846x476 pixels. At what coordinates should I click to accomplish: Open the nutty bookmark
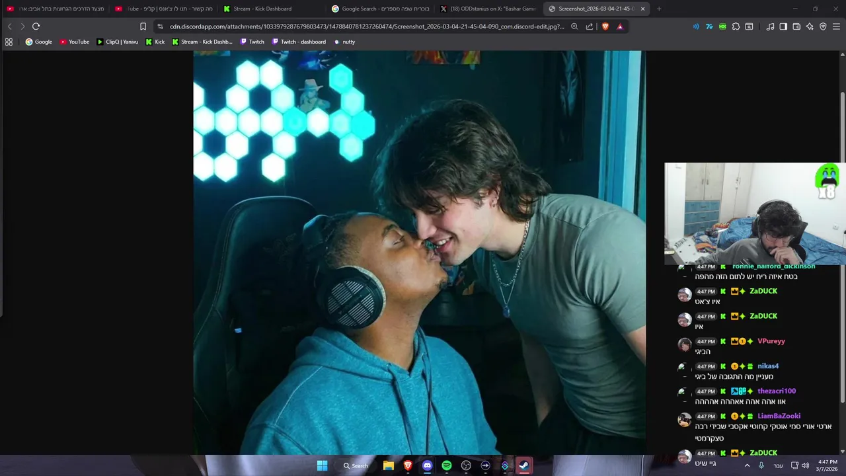click(344, 42)
